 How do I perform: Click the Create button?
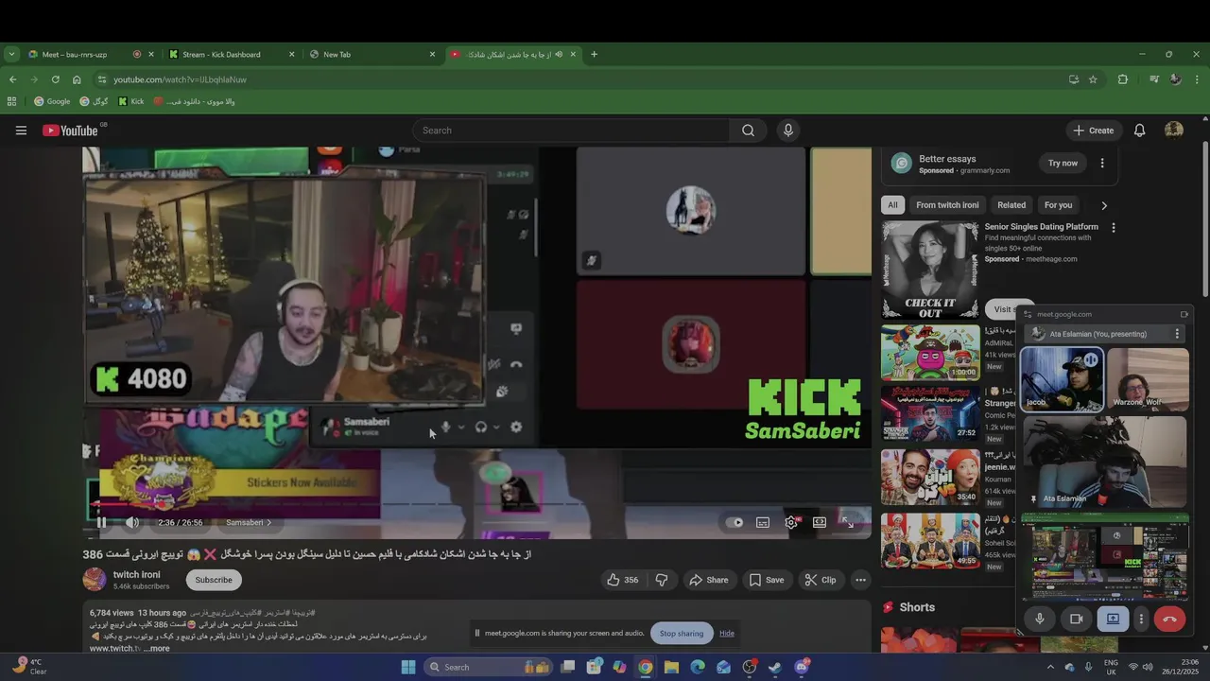click(x=1094, y=131)
